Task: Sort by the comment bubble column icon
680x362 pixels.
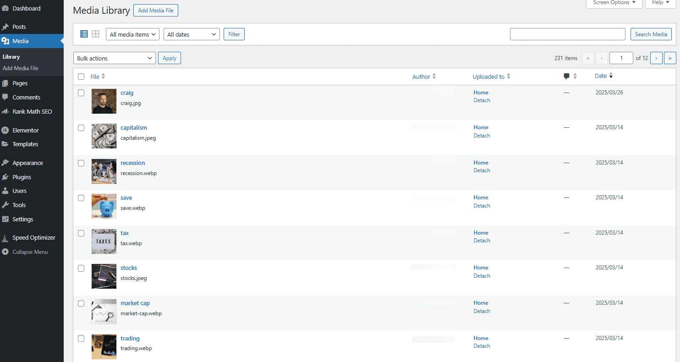Action: [567, 76]
